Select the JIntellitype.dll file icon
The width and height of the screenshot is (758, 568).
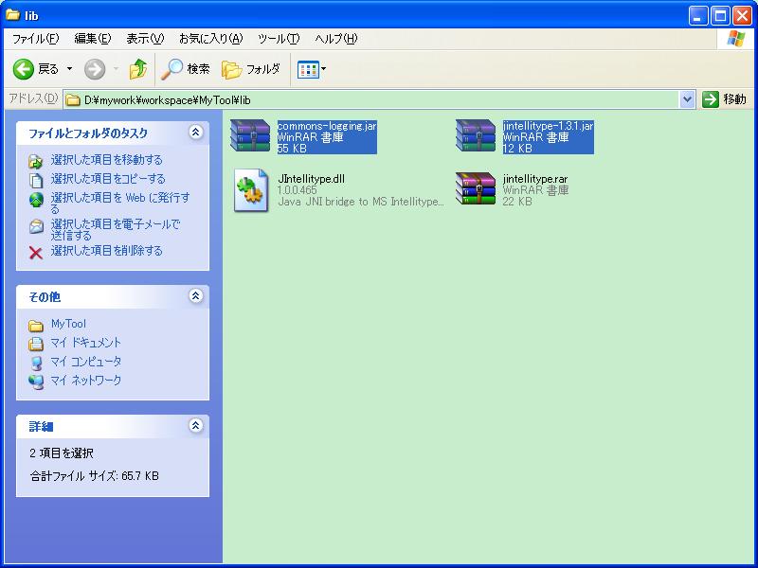click(251, 190)
